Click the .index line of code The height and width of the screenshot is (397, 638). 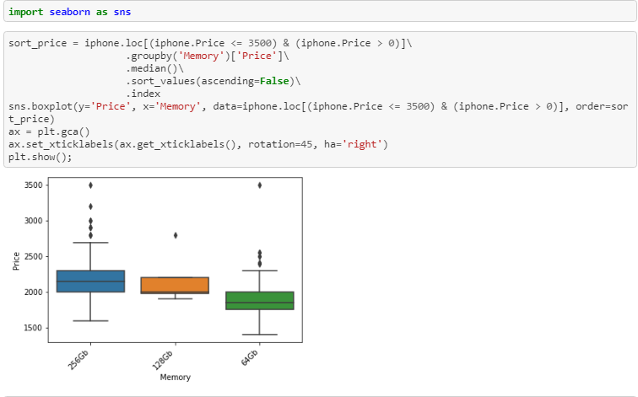(x=143, y=94)
